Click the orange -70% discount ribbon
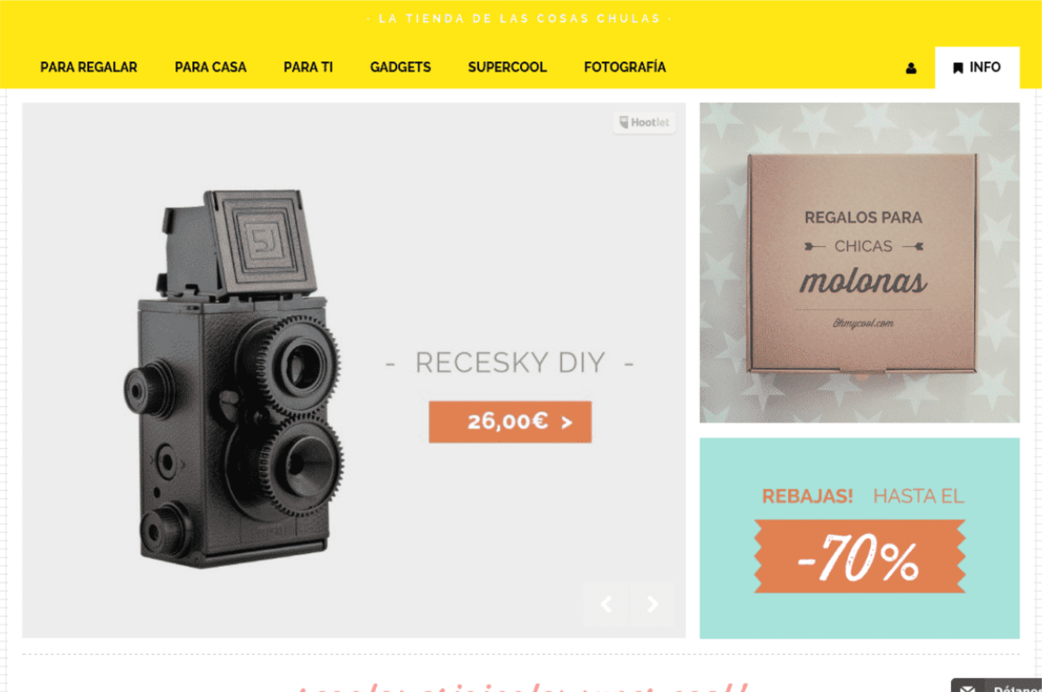 point(859,557)
